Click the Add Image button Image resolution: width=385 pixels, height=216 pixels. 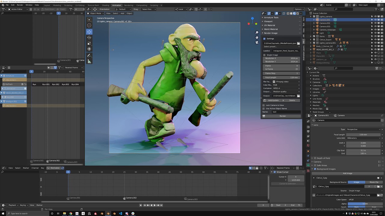point(347,173)
